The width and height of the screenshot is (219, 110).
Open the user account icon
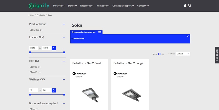(x=185, y=5)
